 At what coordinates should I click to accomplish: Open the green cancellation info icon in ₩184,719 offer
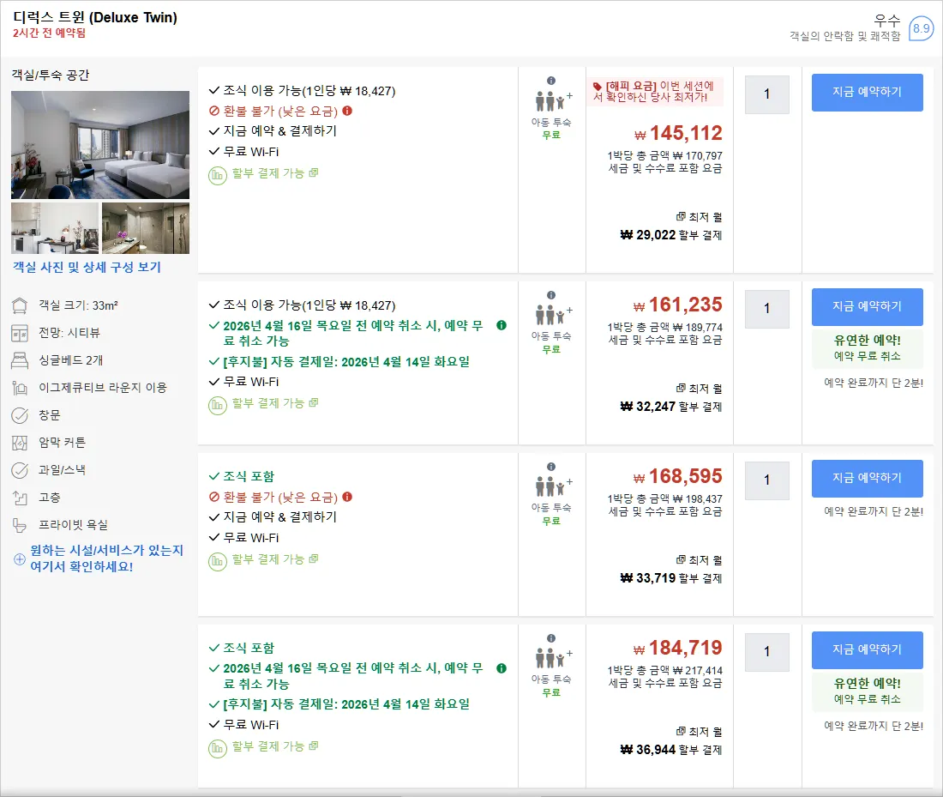(502, 668)
